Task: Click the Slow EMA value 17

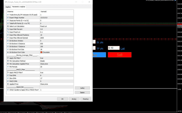Action: (x=57, y=78)
